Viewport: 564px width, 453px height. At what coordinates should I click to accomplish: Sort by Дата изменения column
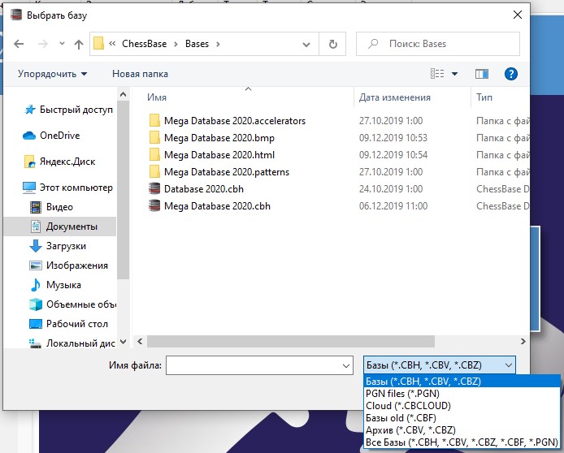pyautogui.click(x=395, y=97)
